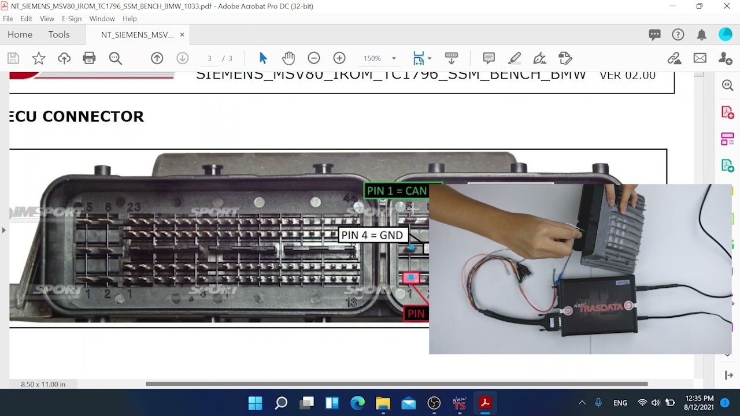Open the Window menu
The width and height of the screenshot is (740, 416).
click(102, 18)
